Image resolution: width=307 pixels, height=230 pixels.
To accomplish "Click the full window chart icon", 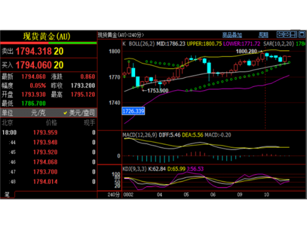I will tap(301, 34).
